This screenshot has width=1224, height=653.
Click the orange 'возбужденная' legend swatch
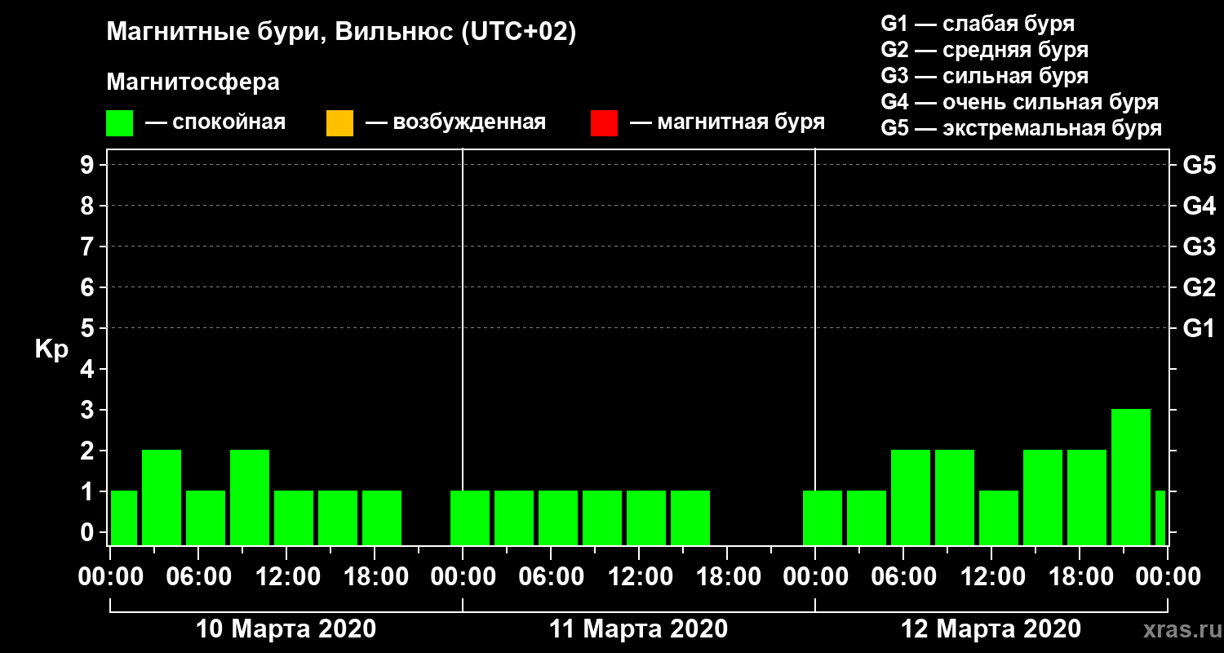pyautogui.click(x=339, y=123)
